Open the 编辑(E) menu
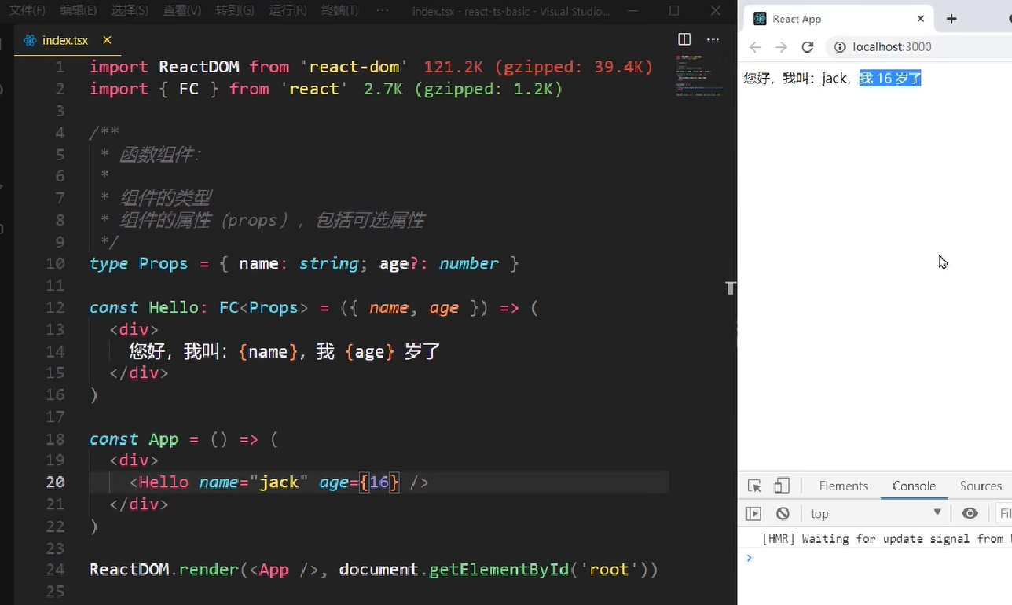 pyautogui.click(x=79, y=11)
